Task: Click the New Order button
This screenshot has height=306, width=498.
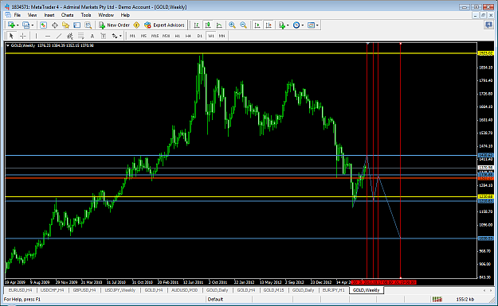Action: click(x=114, y=25)
